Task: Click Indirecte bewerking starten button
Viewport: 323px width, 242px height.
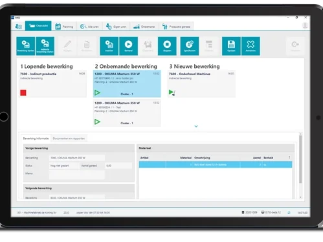Action: [x=45, y=46]
